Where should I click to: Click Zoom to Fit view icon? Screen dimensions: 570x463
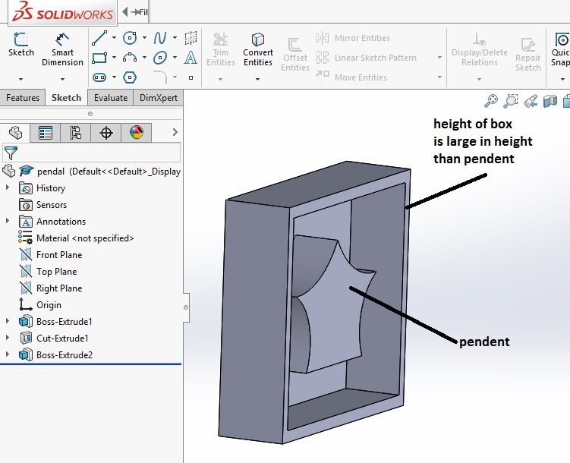point(491,101)
